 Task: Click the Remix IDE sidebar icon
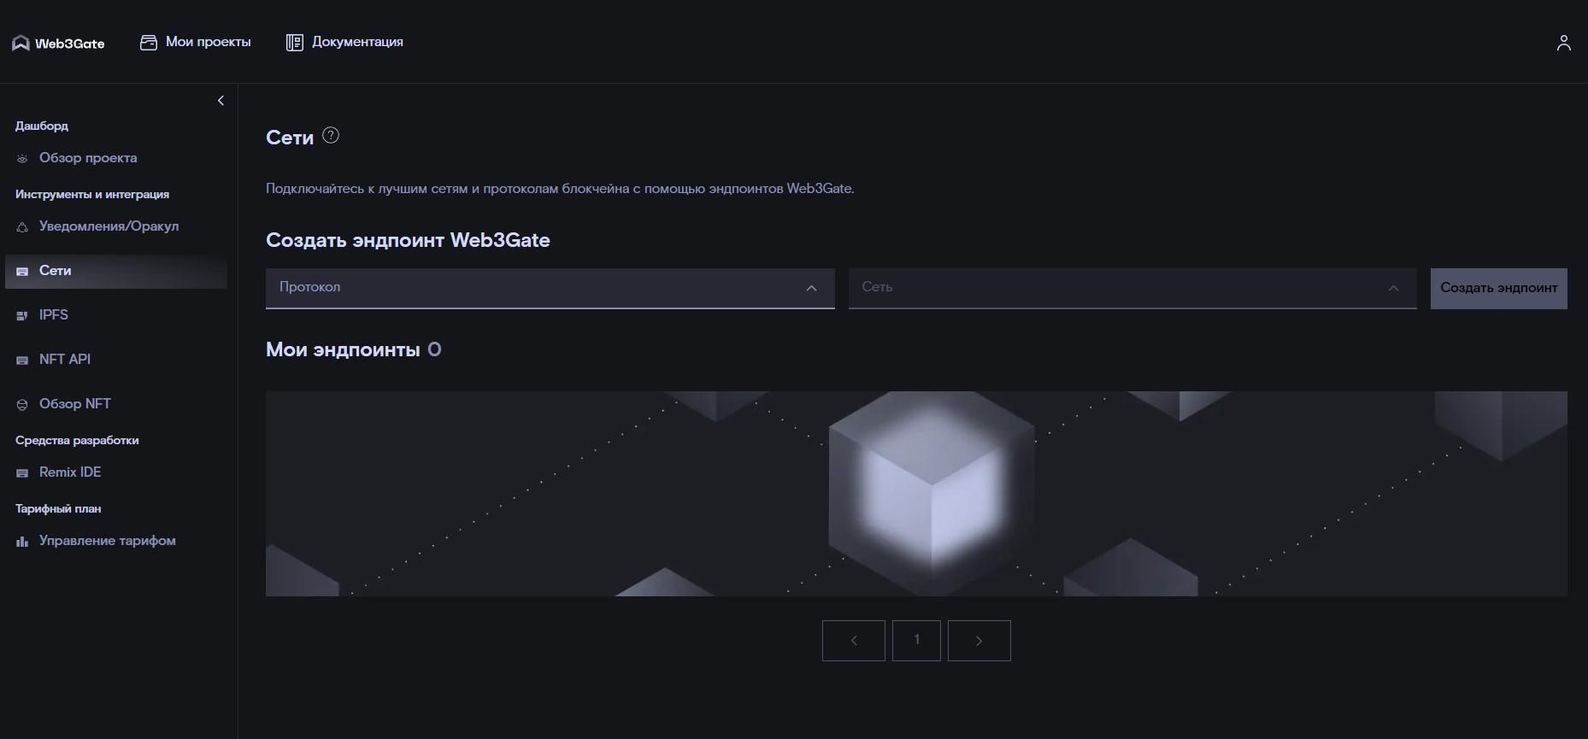coord(22,473)
